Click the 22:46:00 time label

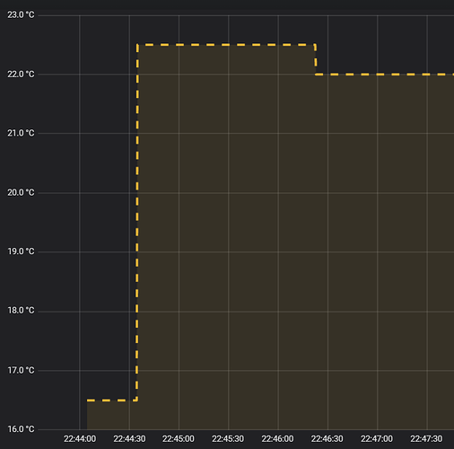tap(277, 439)
